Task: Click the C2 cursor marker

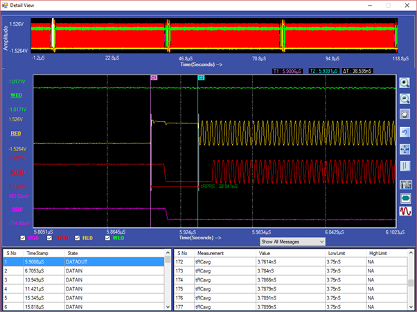Action: click(x=201, y=78)
